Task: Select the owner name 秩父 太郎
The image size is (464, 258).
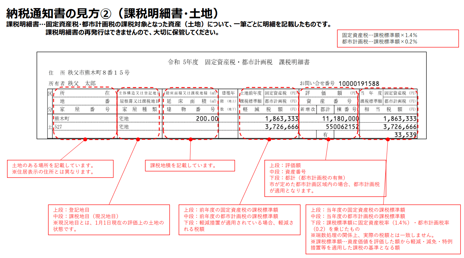Action: click(x=82, y=83)
